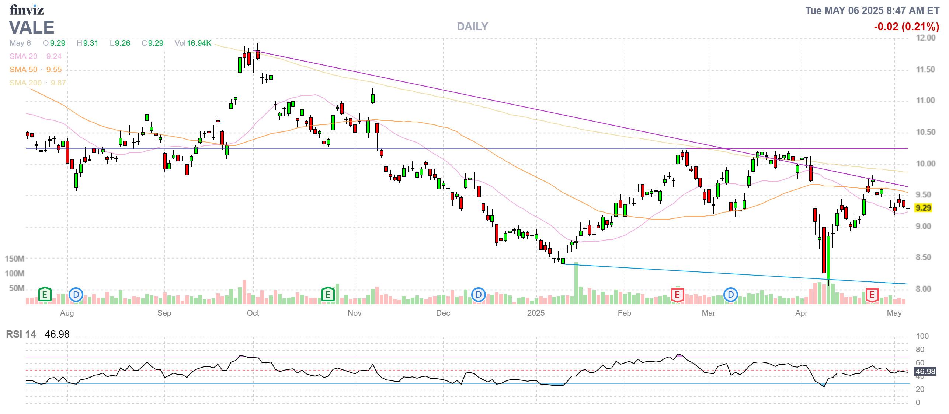
Task: Click the blue dividend D marker in August
Action: [x=76, y=295]
